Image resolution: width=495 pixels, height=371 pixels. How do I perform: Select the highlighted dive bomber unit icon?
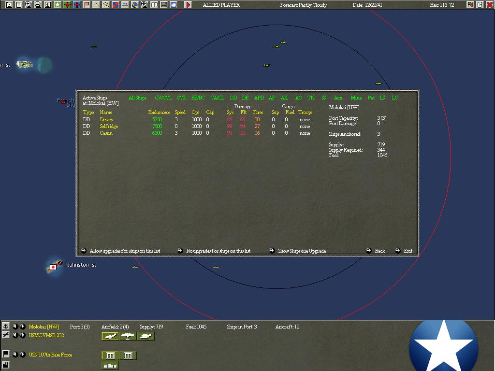pos(110,336)
